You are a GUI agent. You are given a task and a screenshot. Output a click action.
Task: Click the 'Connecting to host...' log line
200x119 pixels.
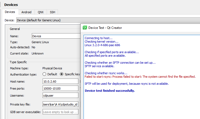point(98,38)
